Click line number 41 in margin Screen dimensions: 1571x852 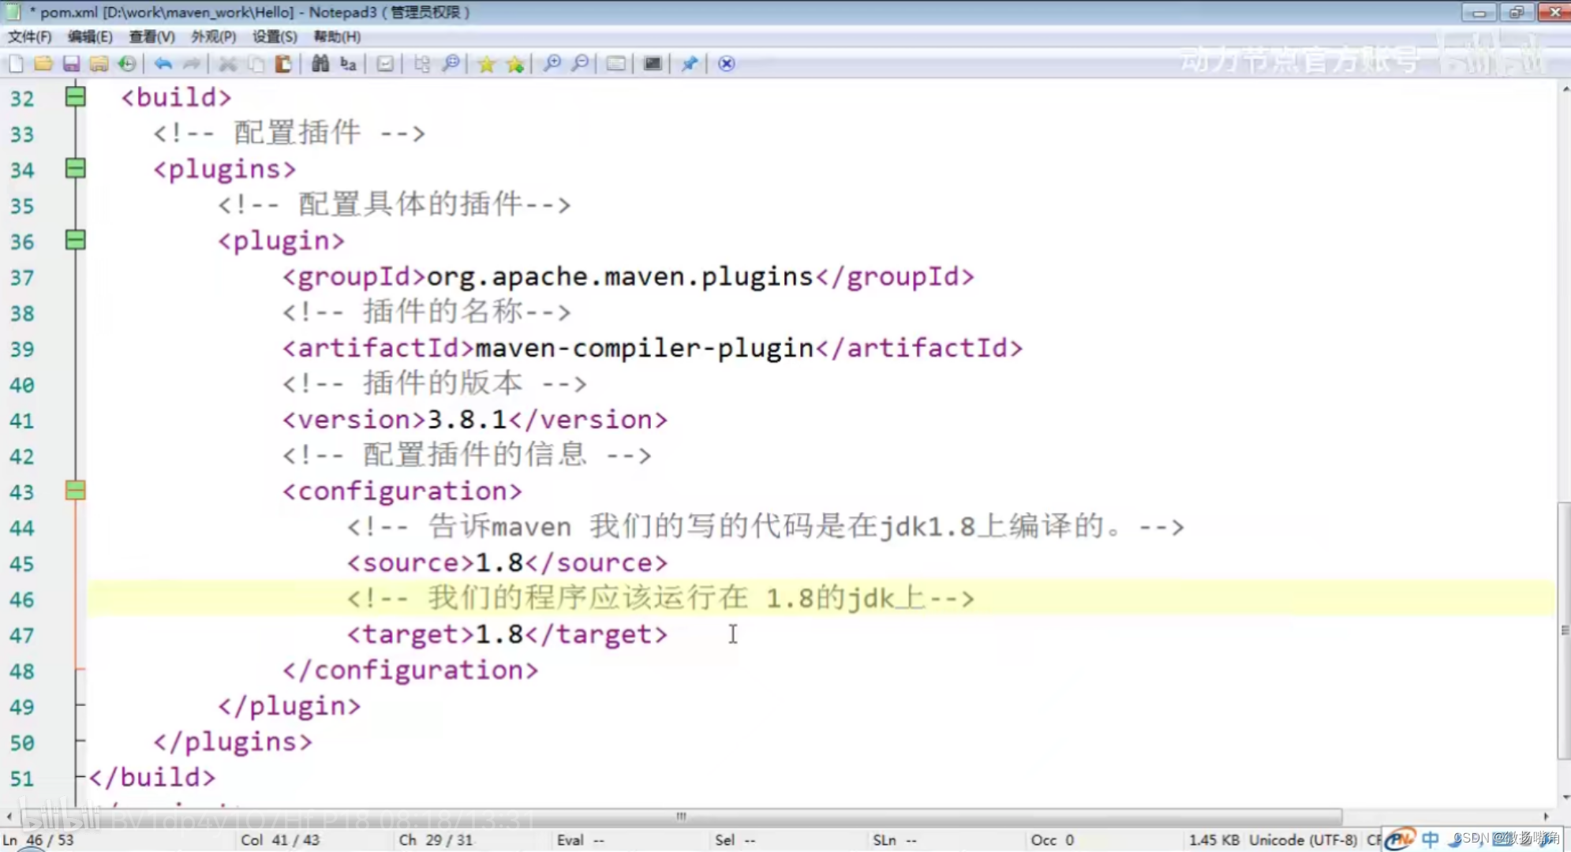point(22,420)
